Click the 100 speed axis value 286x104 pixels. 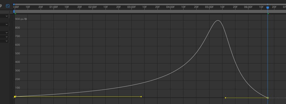point(18,88)
